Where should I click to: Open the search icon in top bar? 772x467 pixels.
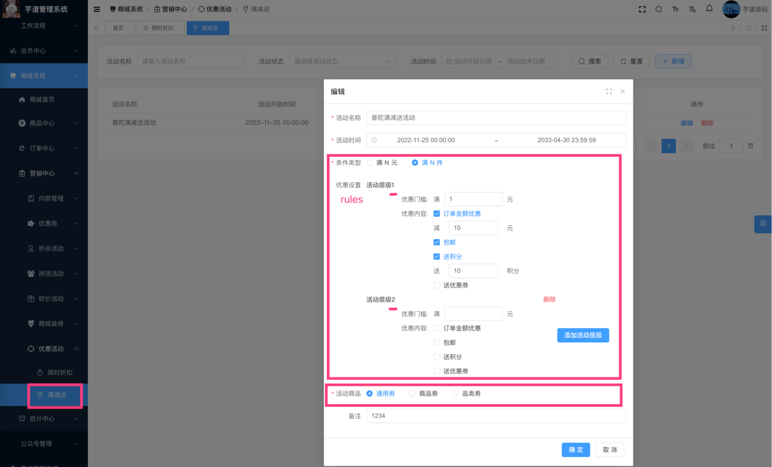[659, 9]
